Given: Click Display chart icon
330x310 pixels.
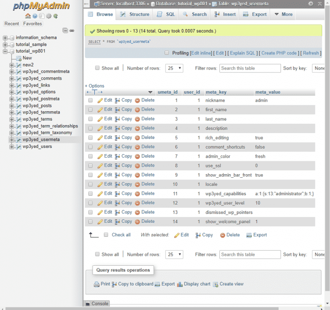Looking at the screenshot, I should tap(180, 284).
